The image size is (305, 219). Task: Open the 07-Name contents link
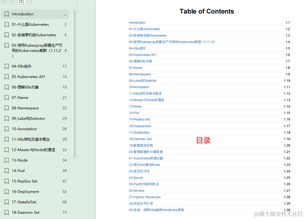pos(135,68)
